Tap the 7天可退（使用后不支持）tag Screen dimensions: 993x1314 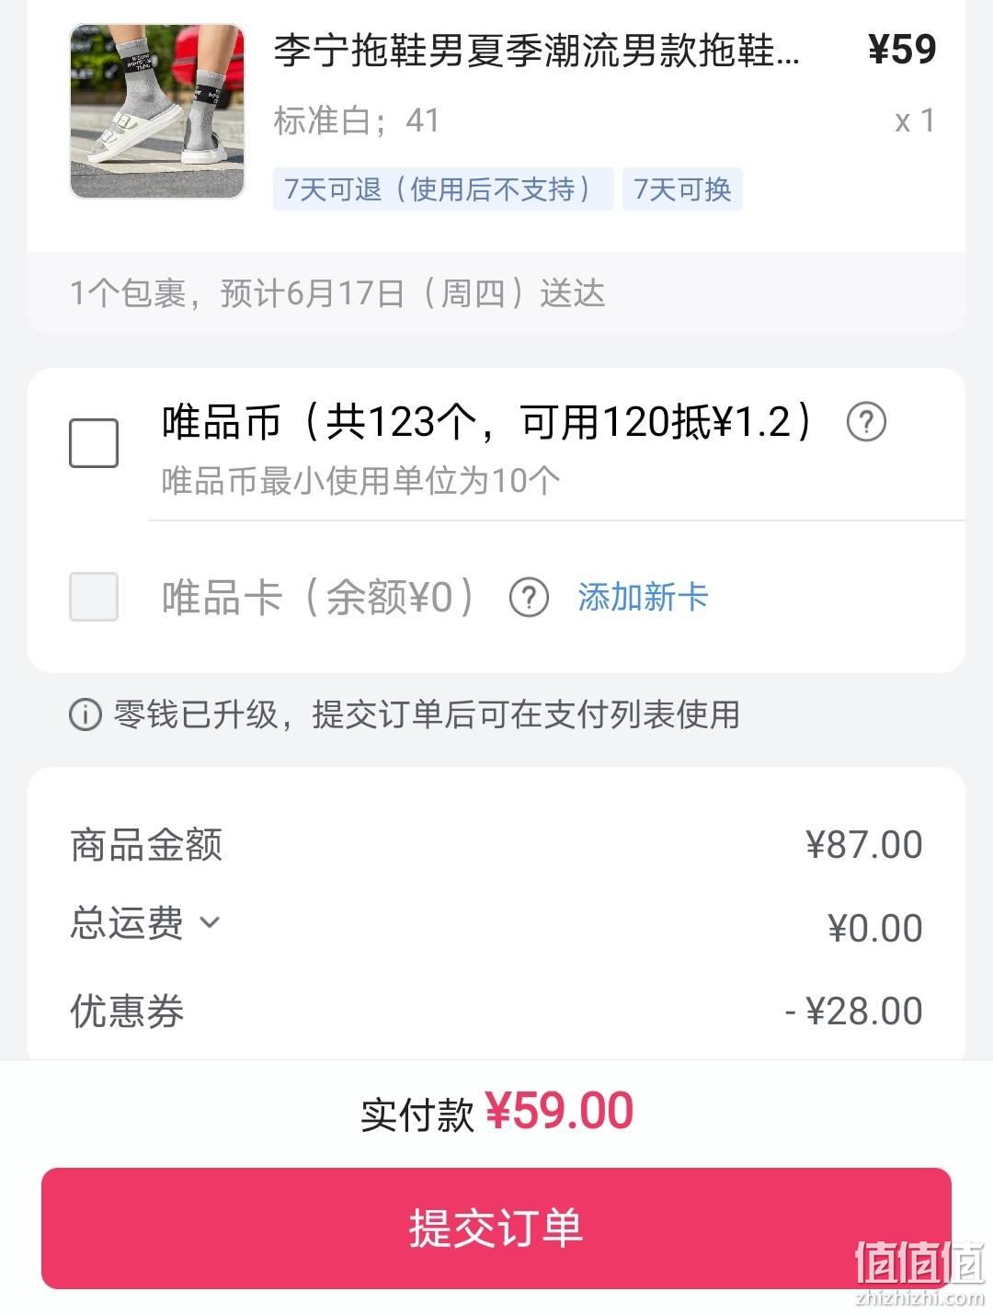[443, 189]
